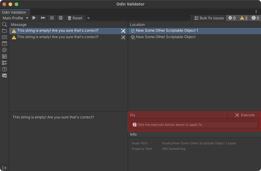Click fix wrench icon on first warning
The image size is (261, 171).
tap(123, 31)
